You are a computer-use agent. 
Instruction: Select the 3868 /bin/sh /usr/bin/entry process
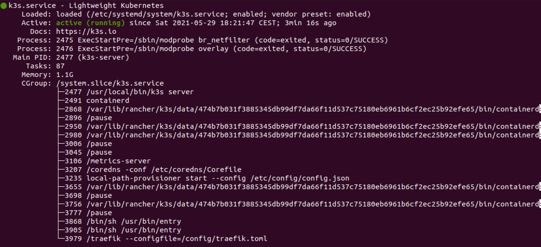click(x=123, y=222)
